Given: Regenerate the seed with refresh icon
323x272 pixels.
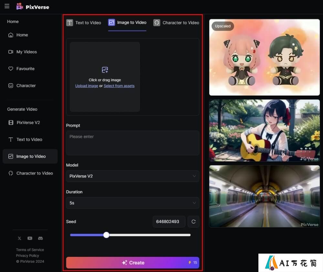Looking at the screenshot, I should point(193,222).
